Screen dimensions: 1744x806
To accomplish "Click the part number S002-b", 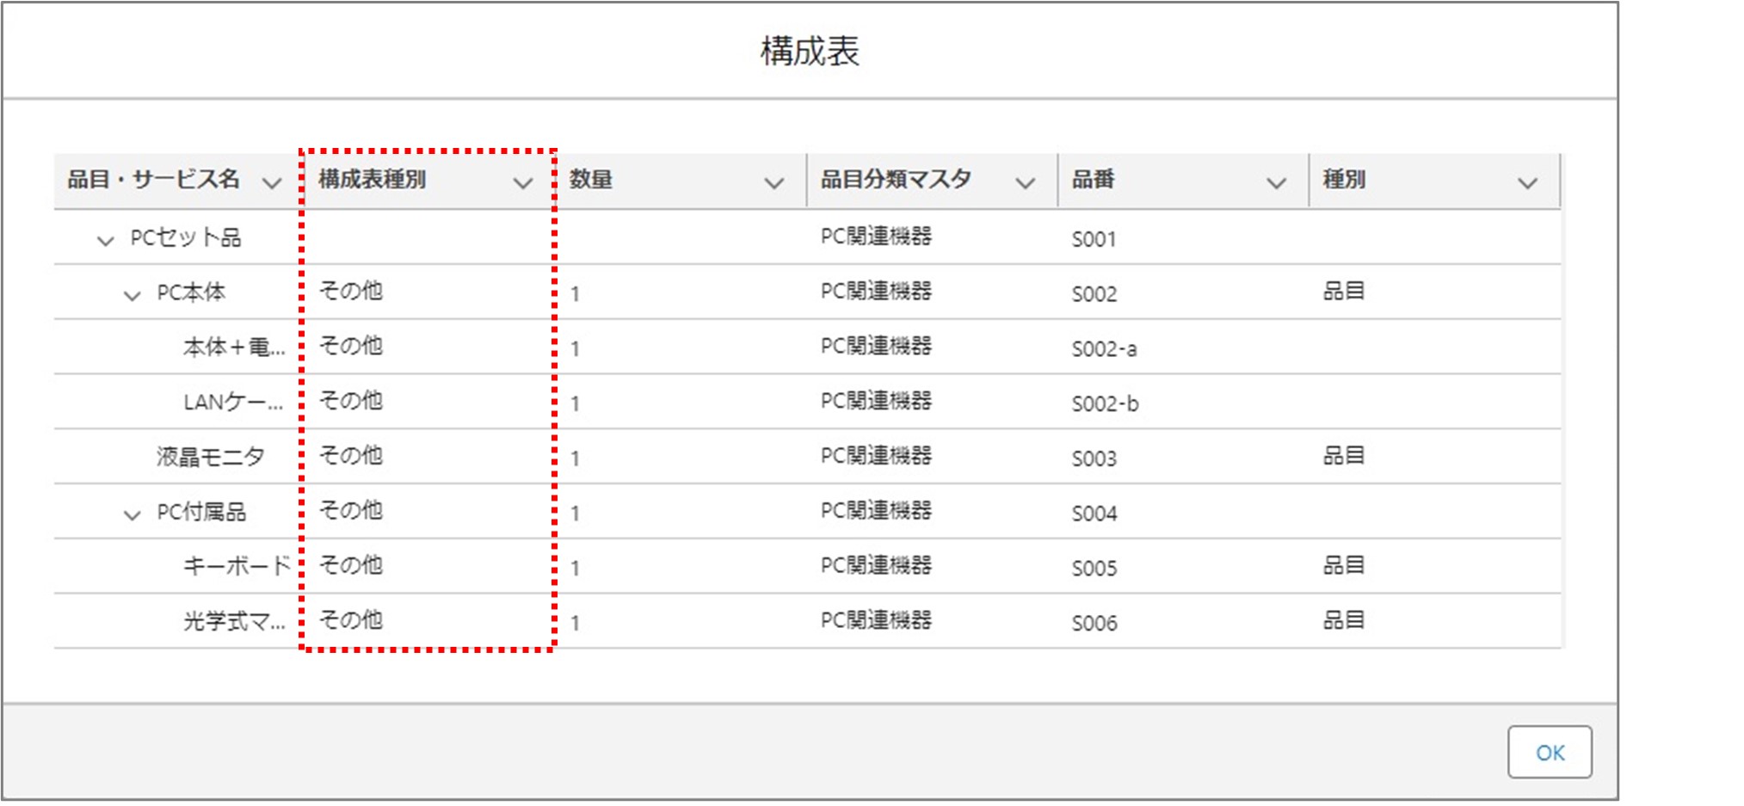I will pos(1105,403).
